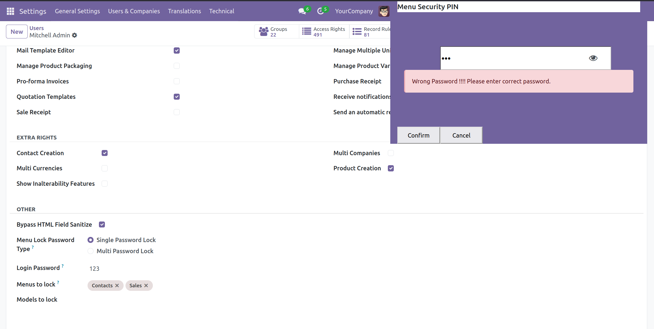654x329 pixels.
Task: Open the General Settings menu
Action: 77,11
